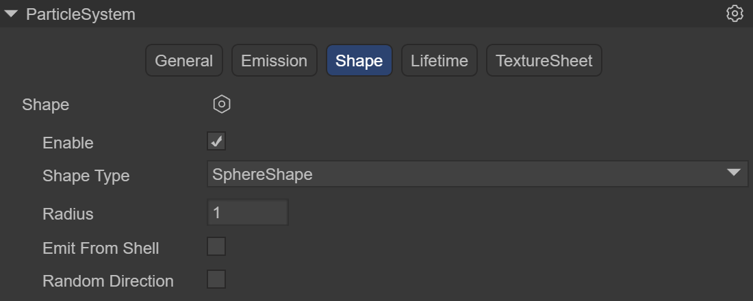Switch to the General tab
Image resolution: width=753 pixels, height=301 pixels.
[x=183, y=61]
